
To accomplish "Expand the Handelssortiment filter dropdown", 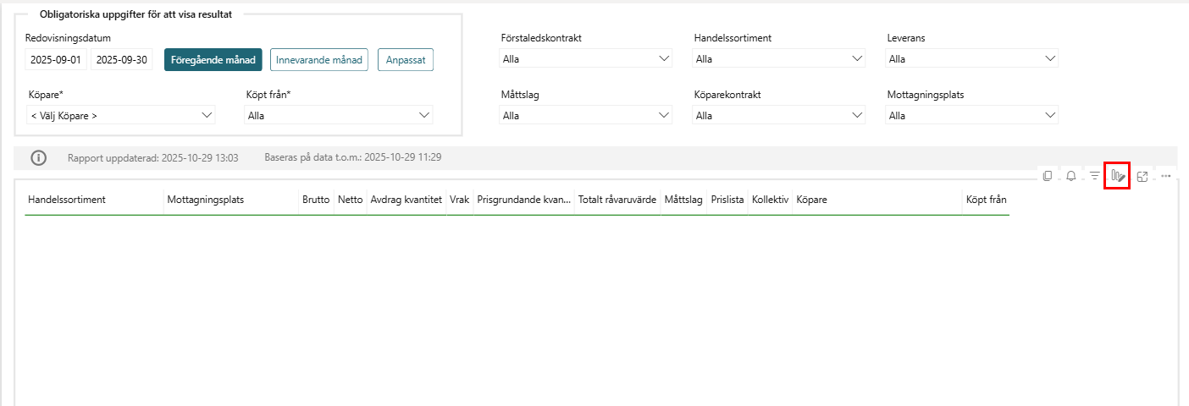I will pos(778,59).
